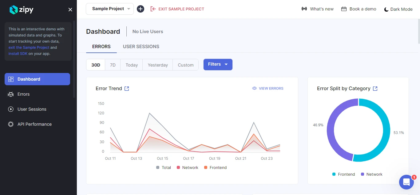420x195 pixels.
Task: Select the Yesterday time range
Action: pyautogui.click(x=158, y=65)
